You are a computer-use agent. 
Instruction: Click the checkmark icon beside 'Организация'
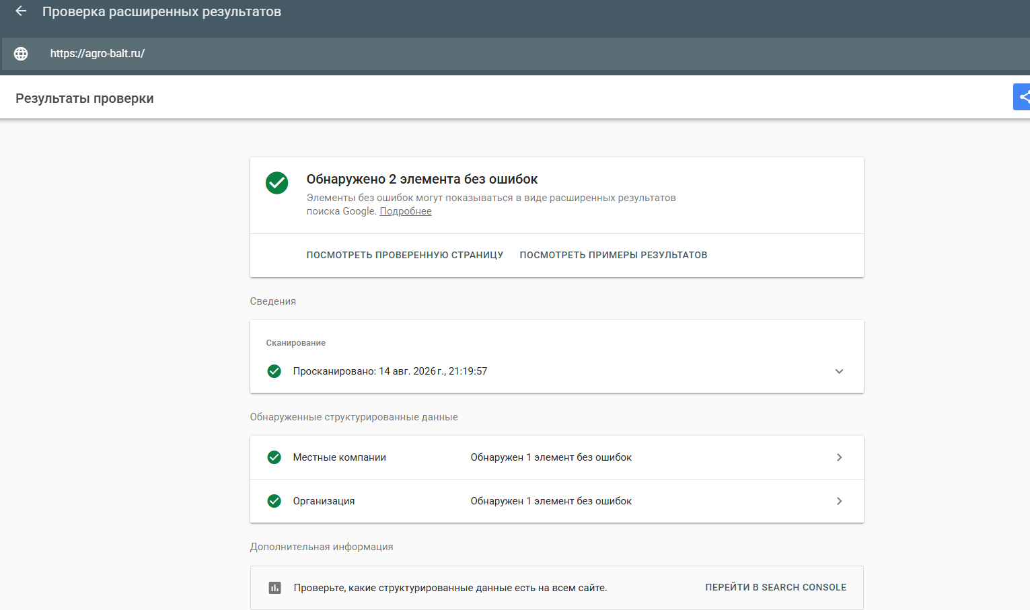274,501
